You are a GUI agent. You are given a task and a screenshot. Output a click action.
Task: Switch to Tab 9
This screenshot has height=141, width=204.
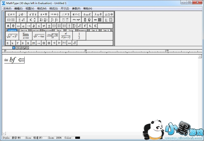tap(106, 30)
